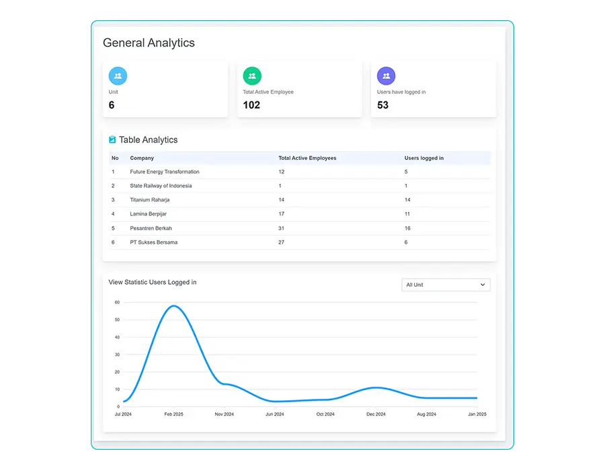Screen dimensions: 605x470
Task: Click the General Analytics heading
Action: (149, 43)
